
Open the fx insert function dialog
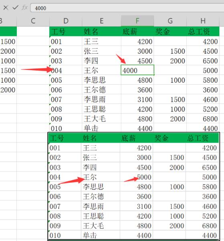pyautogui.click(x=24, y=7)
